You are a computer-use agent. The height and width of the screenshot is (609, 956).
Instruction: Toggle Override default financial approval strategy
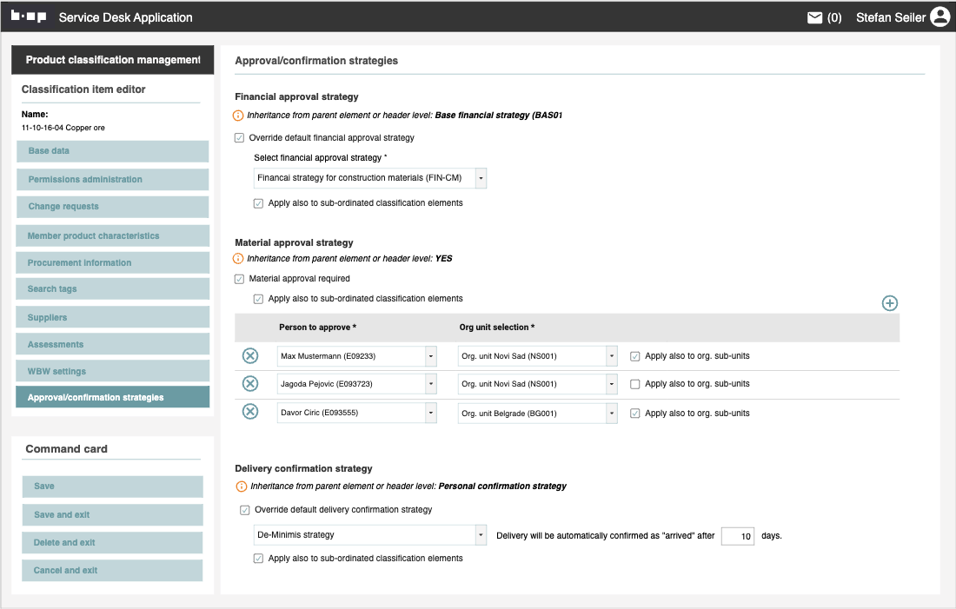[x=240, y=137]
